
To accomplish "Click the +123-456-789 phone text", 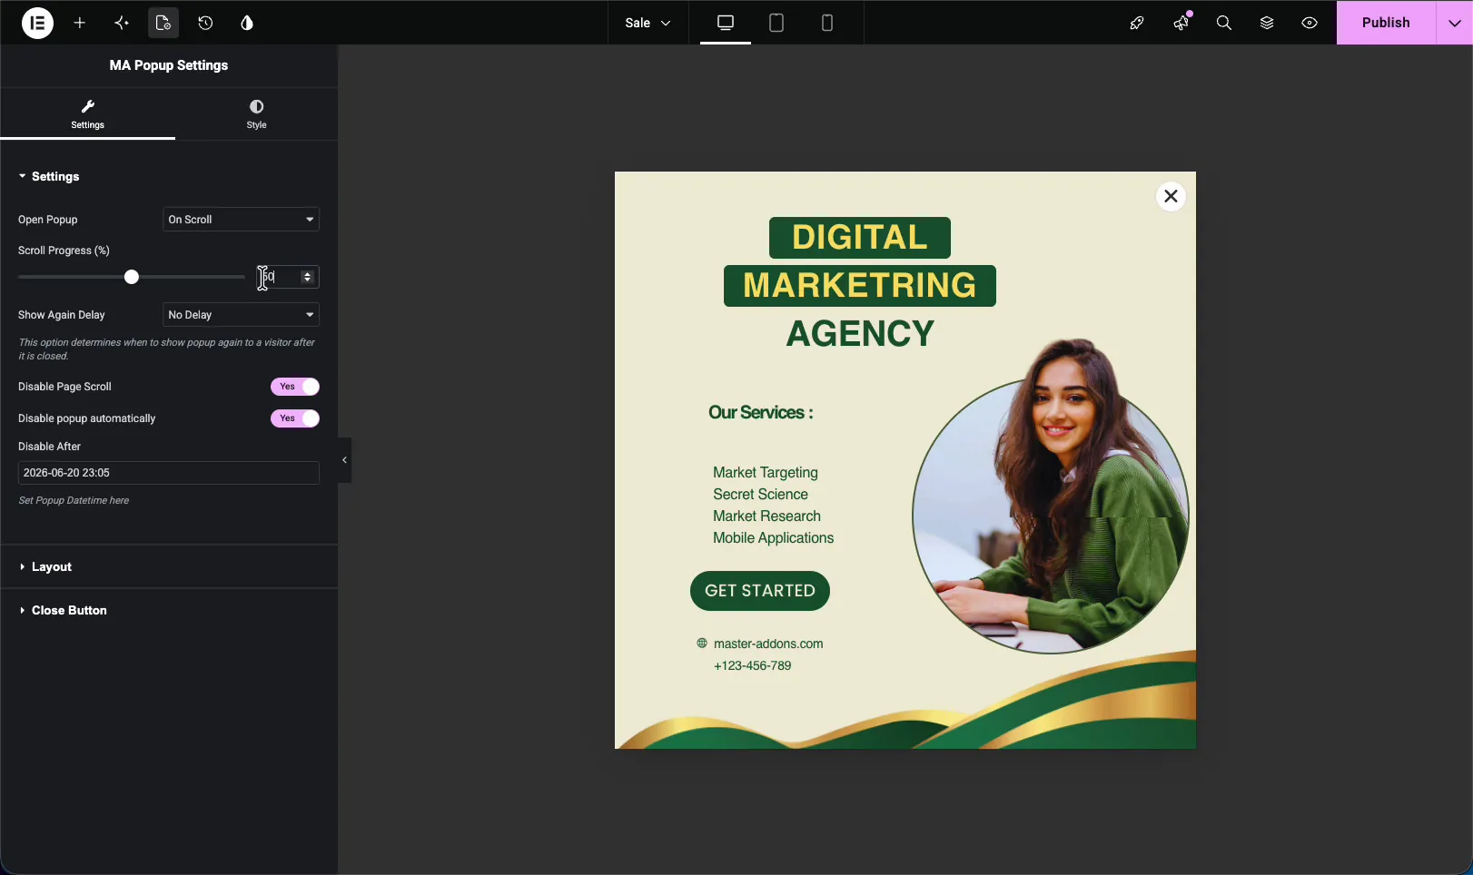I will click(752, 666).
